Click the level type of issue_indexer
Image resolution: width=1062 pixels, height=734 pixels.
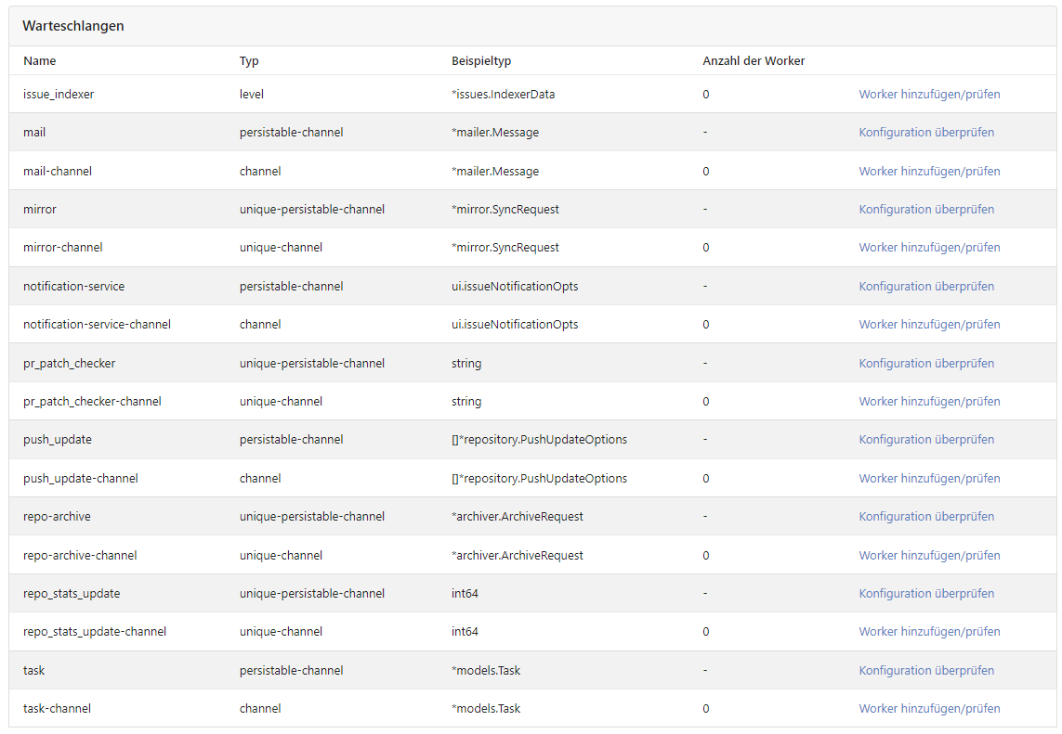coord(251,94)
